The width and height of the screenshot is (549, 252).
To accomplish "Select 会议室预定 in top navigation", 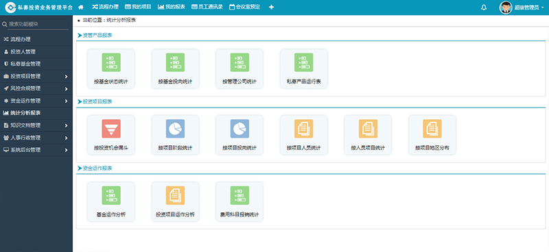I will tap(245, 7).
